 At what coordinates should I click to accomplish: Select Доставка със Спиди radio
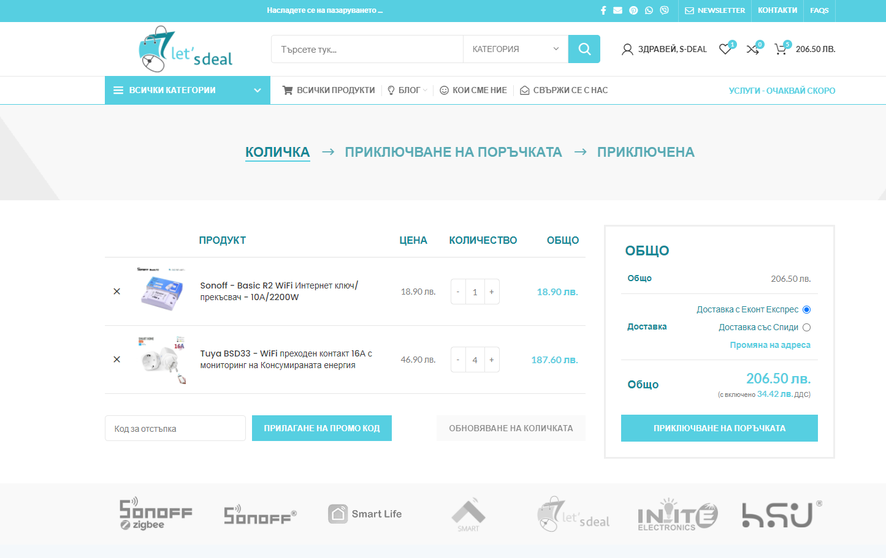pyautogui.click(x=806, y=327)
